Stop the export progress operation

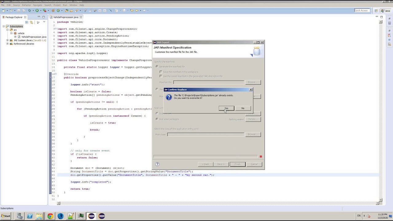click(x=261, y=157)
